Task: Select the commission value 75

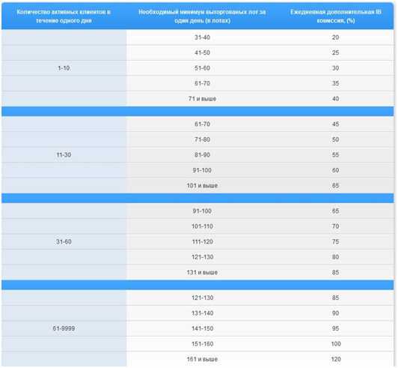Action: (x=336, y=241)
